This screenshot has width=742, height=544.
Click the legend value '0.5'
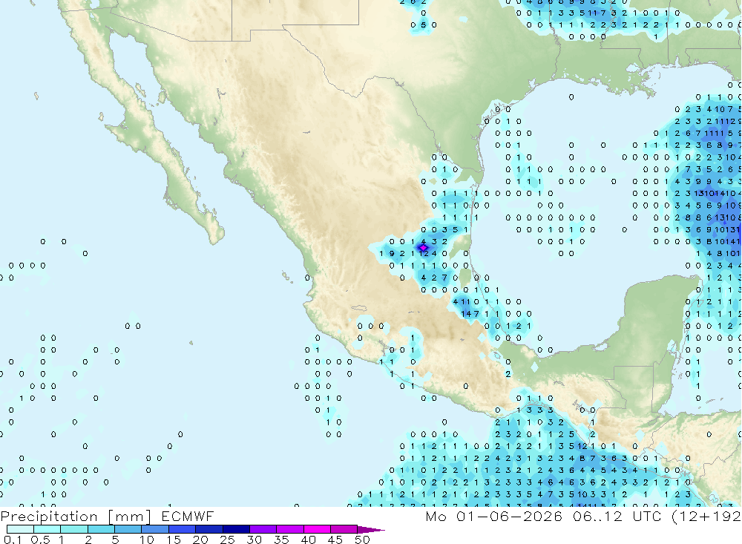pos(40,540)
